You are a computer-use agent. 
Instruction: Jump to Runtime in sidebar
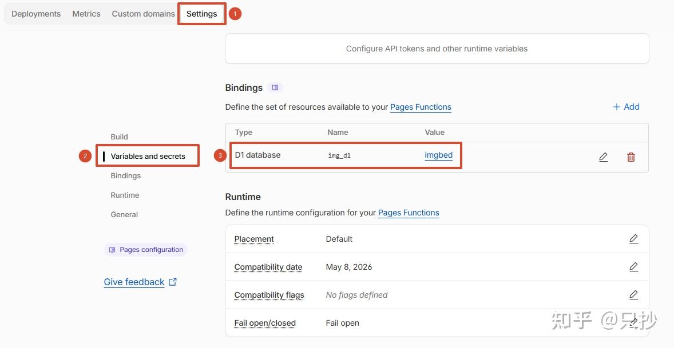coord(125,195)
